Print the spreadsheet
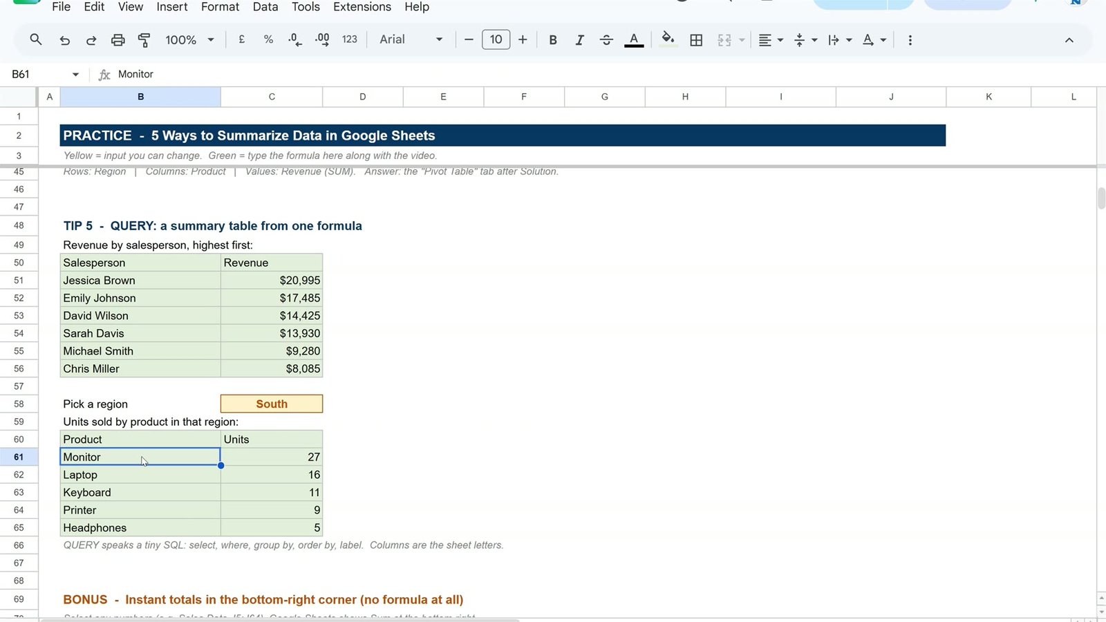1106x622 pixels. (x=118, y=40)
